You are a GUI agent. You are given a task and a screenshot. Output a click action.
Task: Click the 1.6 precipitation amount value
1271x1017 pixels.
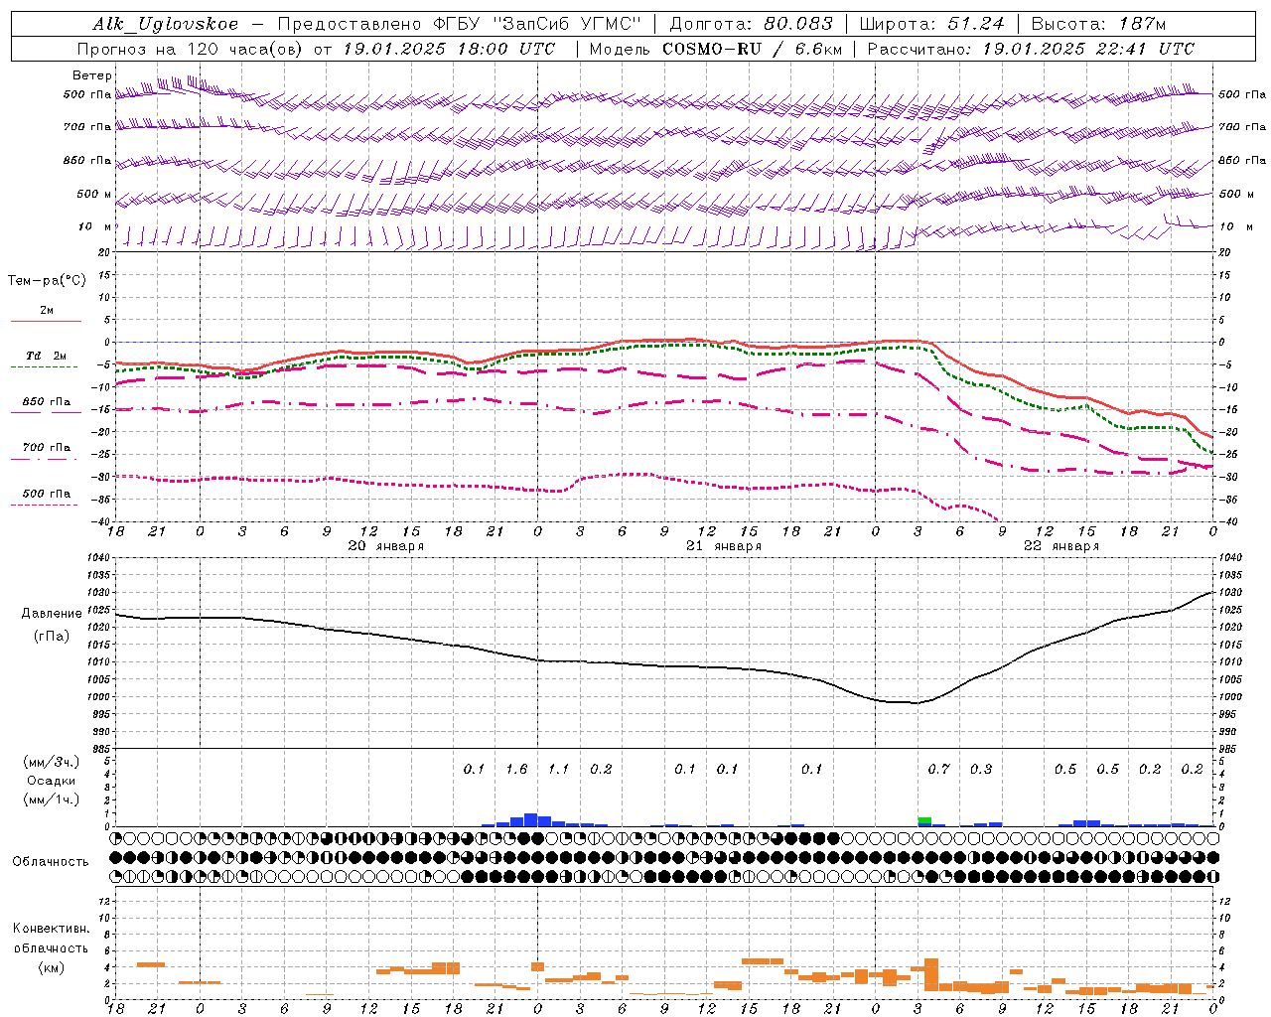(516, 770)
